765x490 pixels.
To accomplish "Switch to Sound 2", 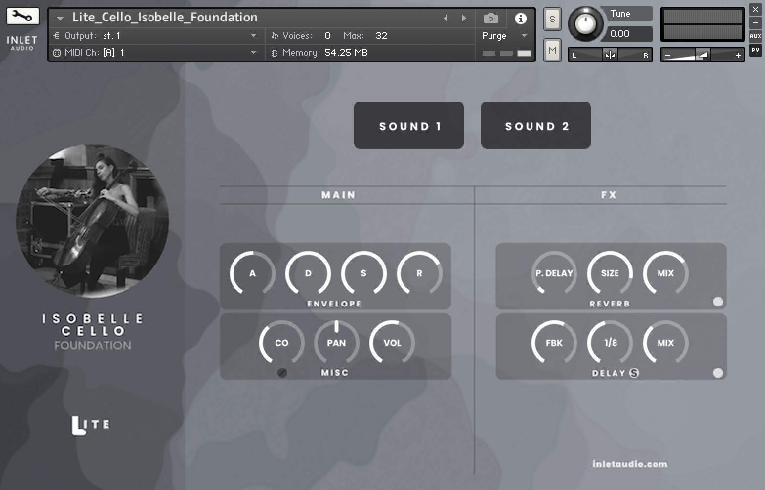I will [535, 125].
